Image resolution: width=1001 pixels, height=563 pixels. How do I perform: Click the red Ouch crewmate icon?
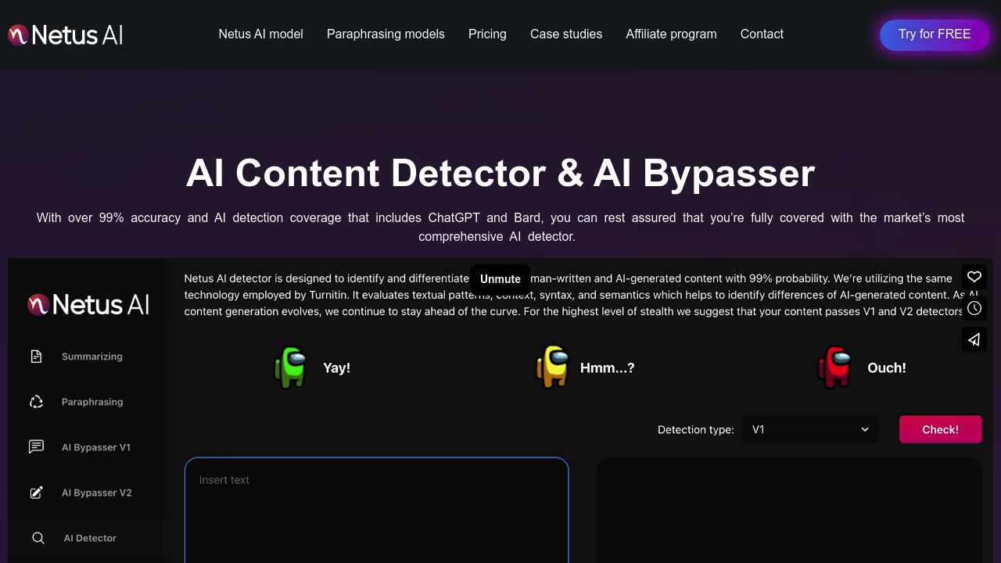click(x=834, y=367)
